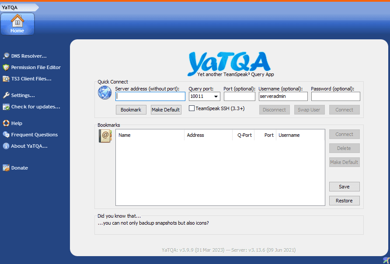The image size is (390, 264).
Task: Open Settings... from the sidebar
Action: pos(23,95)
